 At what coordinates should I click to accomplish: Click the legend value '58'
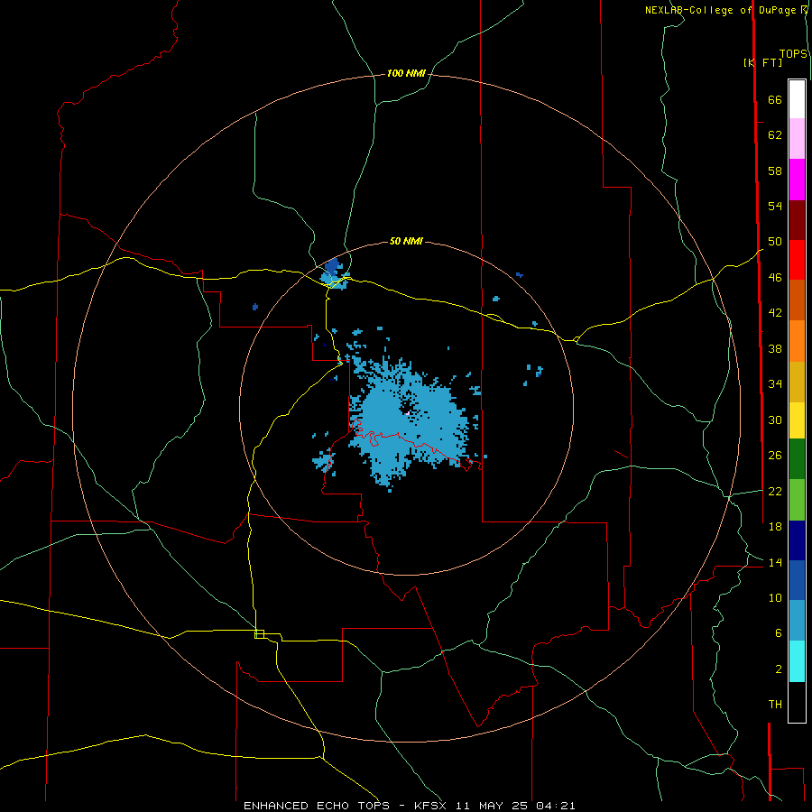(x=775, y=171)
